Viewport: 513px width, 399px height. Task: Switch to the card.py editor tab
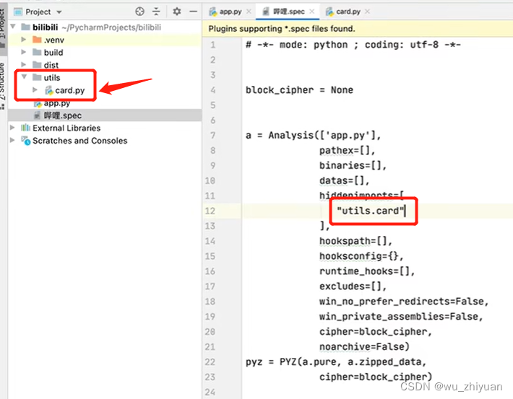click(348, 12)
